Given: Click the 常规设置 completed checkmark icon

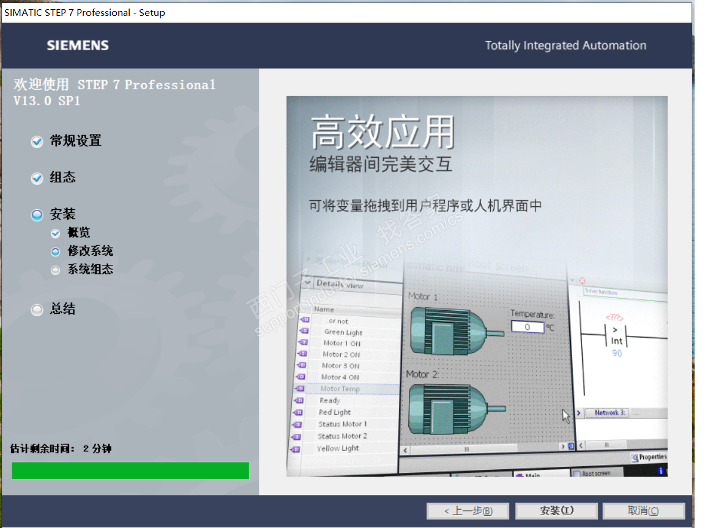Looking at the screenshot, I should (37, 141).
